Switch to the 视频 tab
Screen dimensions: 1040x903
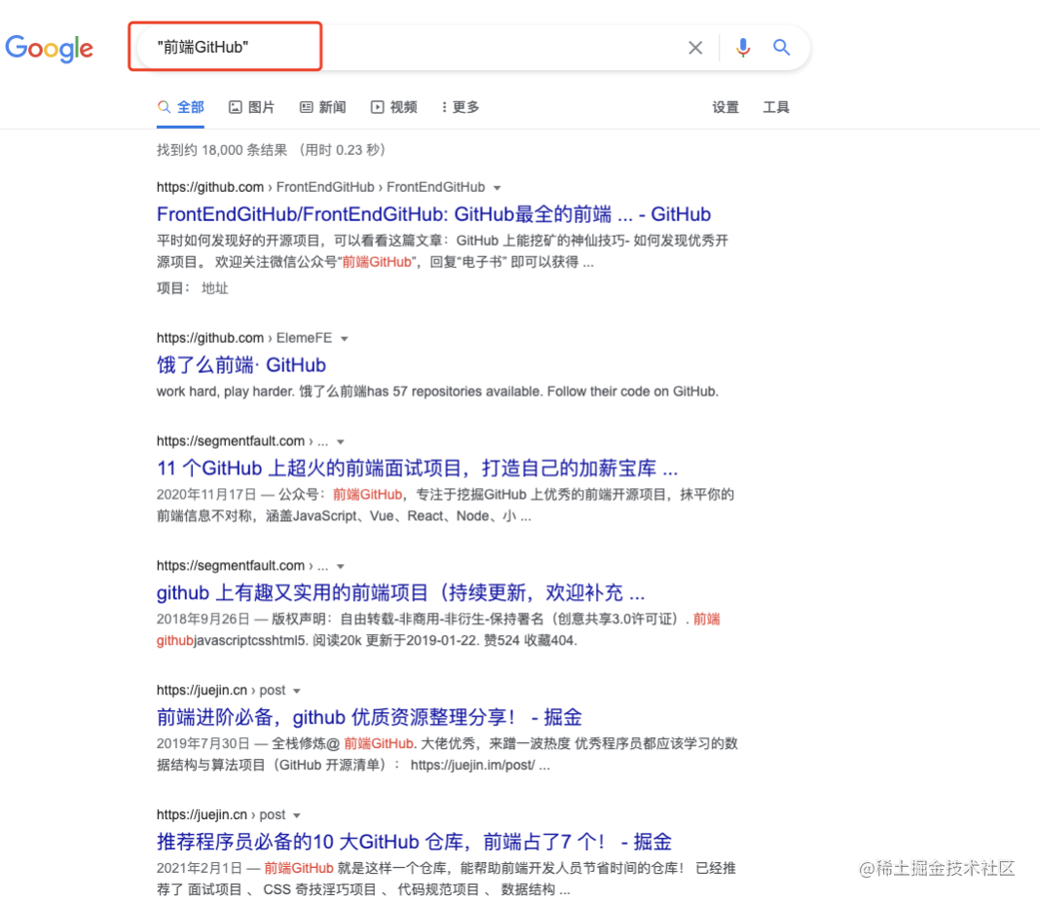(394, 107)
